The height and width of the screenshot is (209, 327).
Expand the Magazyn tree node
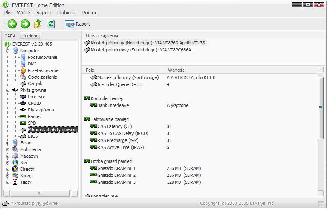click(8, 156)
